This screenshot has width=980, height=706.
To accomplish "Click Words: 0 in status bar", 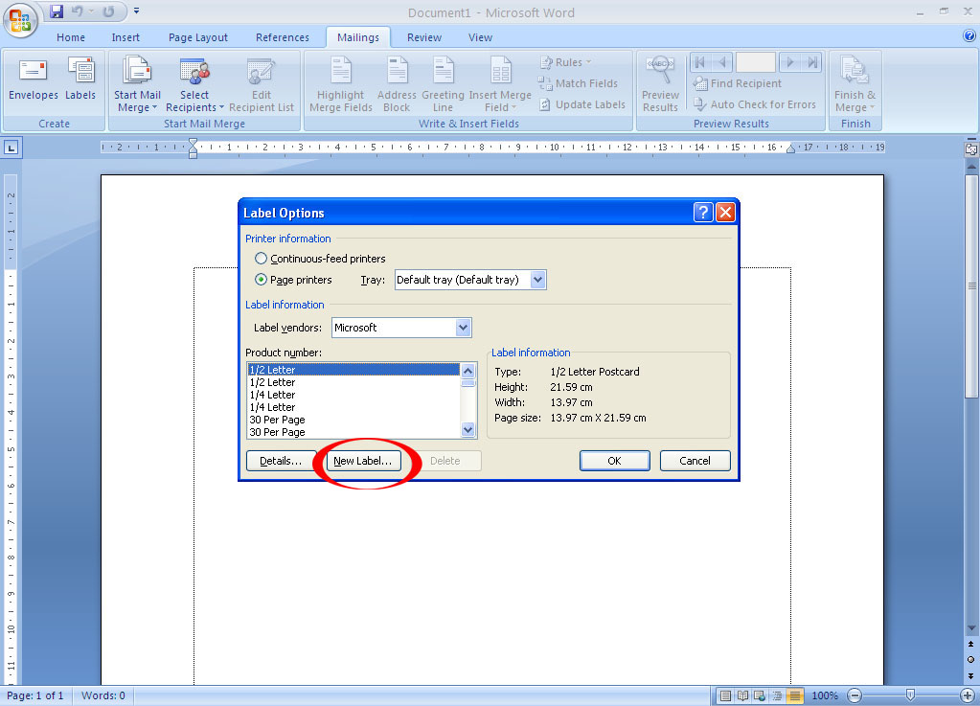I will click(103, 695).
